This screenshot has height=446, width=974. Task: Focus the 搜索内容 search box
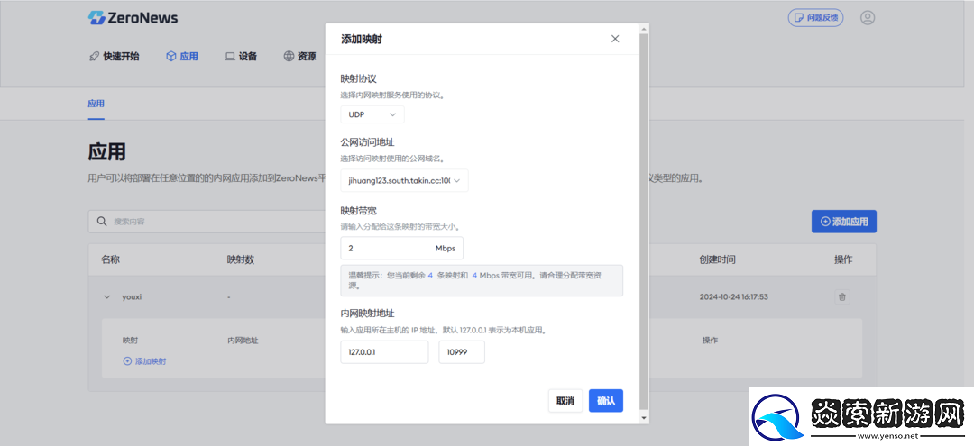(x=208, y=222)
